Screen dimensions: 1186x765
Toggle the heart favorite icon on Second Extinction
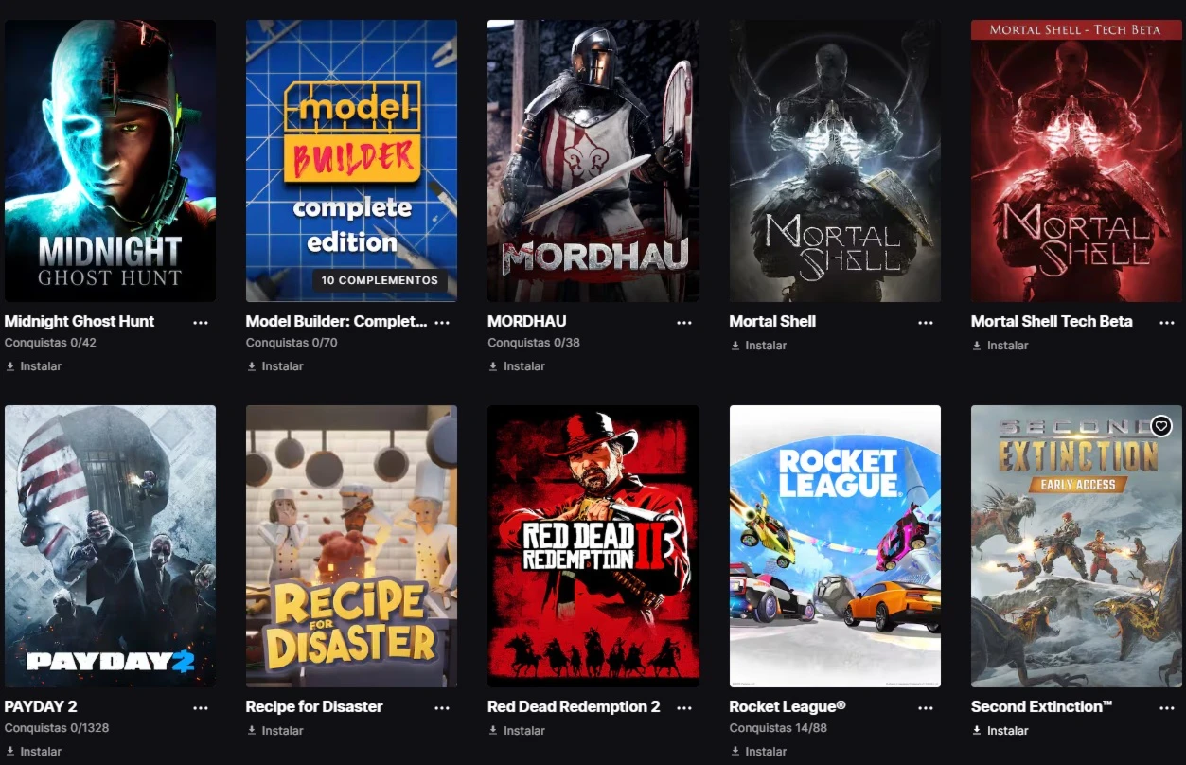(1161, 426)
